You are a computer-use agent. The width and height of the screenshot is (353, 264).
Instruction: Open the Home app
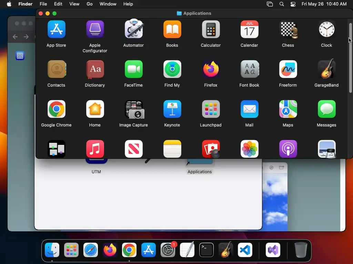(x=95, y=109)
